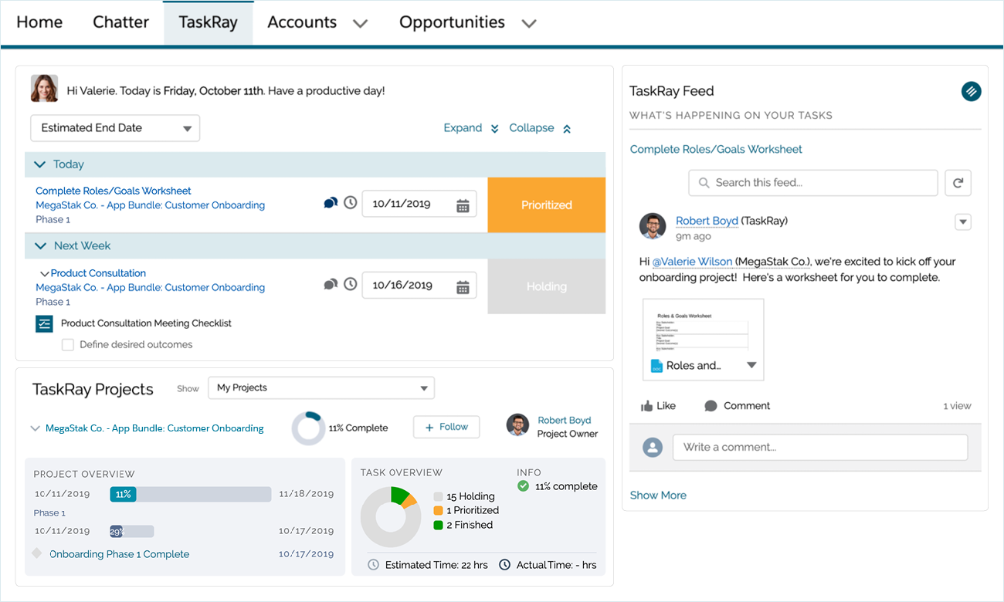Screen dimensions: 1004x602
Task: Open Product Consultation task link
Action: [98, 273]
